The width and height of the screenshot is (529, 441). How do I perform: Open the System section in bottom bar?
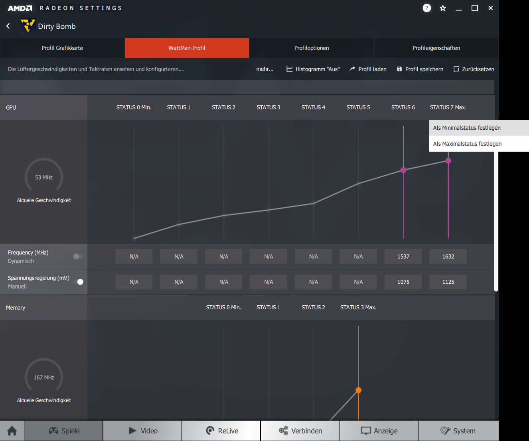[458, 431]
